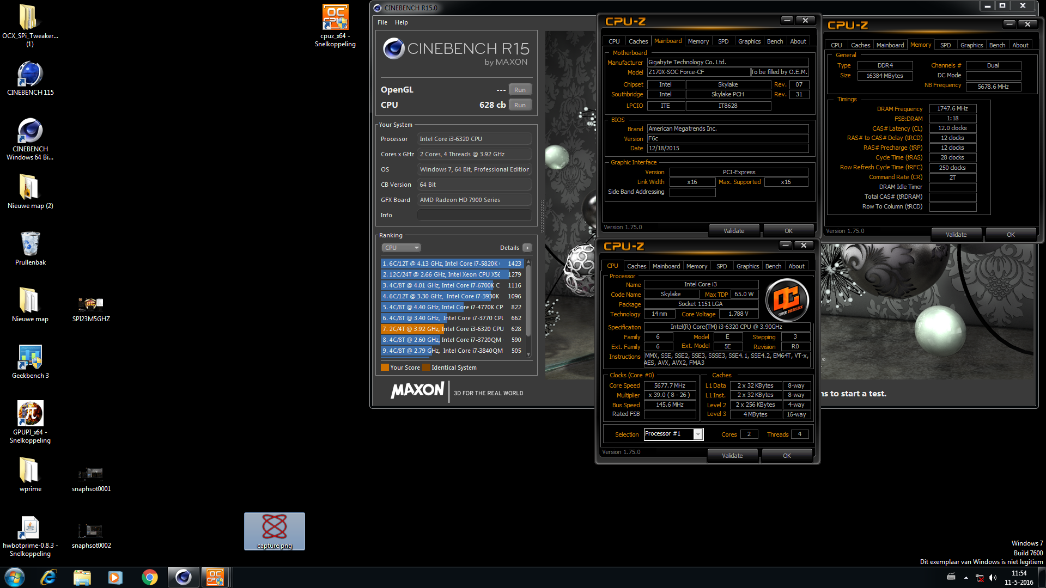Open Help menu in Cinebench
This screenshot has width=1046, height=588.
[402, 22]
